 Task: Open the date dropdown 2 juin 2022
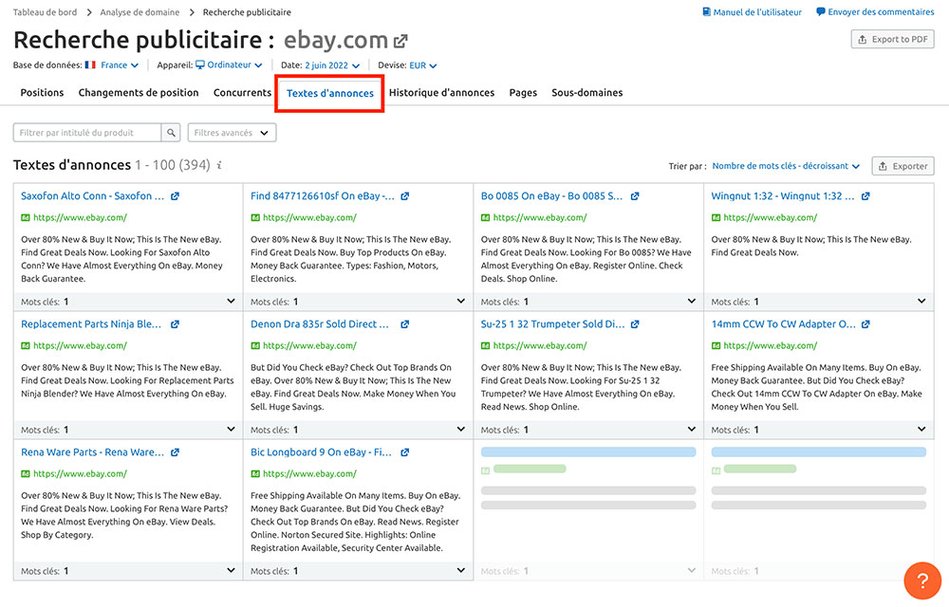pyautogui.click(x=332, y=65)
